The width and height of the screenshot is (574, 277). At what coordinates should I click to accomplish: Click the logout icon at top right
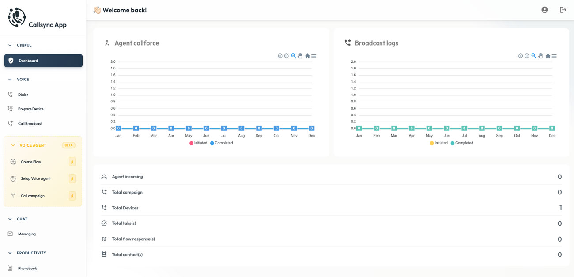pos(563,9)
